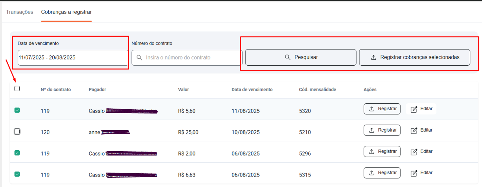Click the upload icon in Registrar cobranças selecionadas
Viewport: 482px width, 187px height.
pyautogui.click(x=373, y=57)
